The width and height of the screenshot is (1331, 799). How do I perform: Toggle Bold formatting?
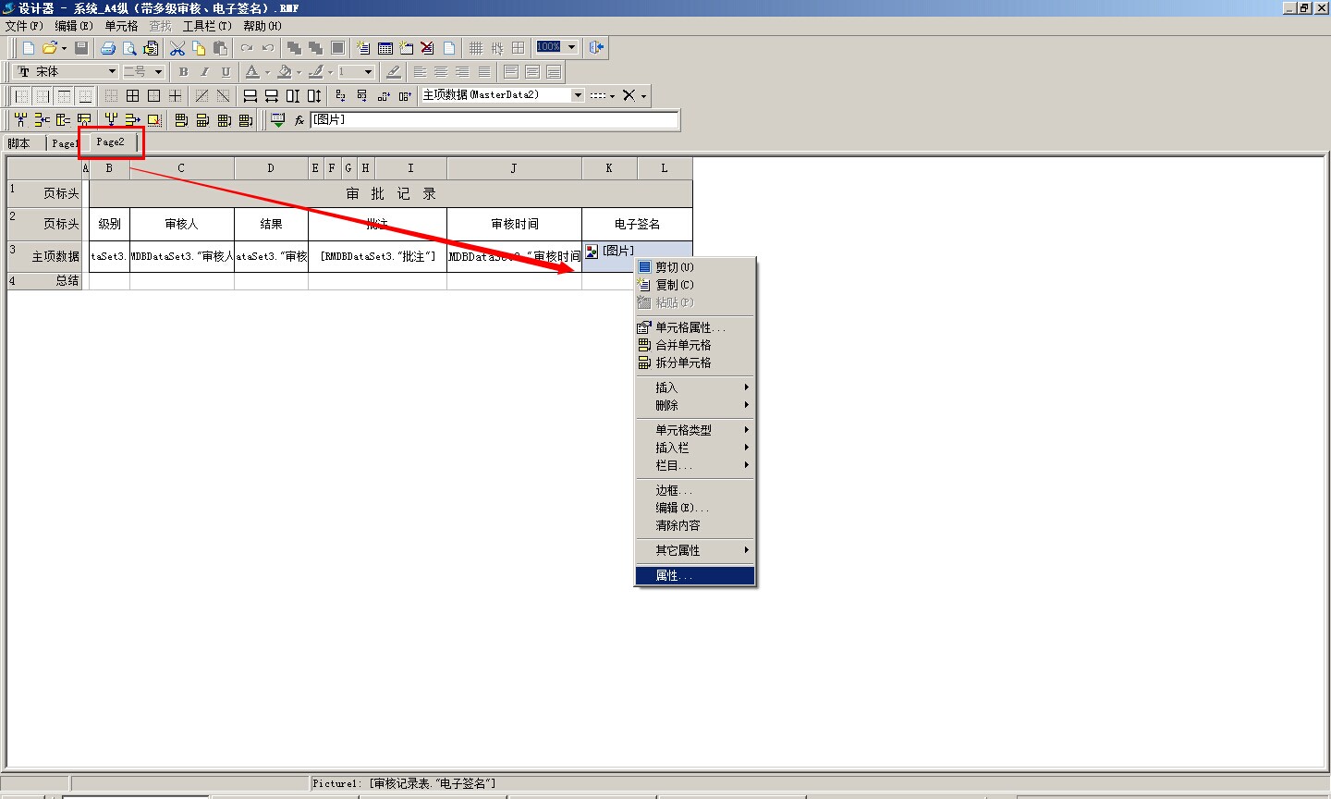coord(183,72)
